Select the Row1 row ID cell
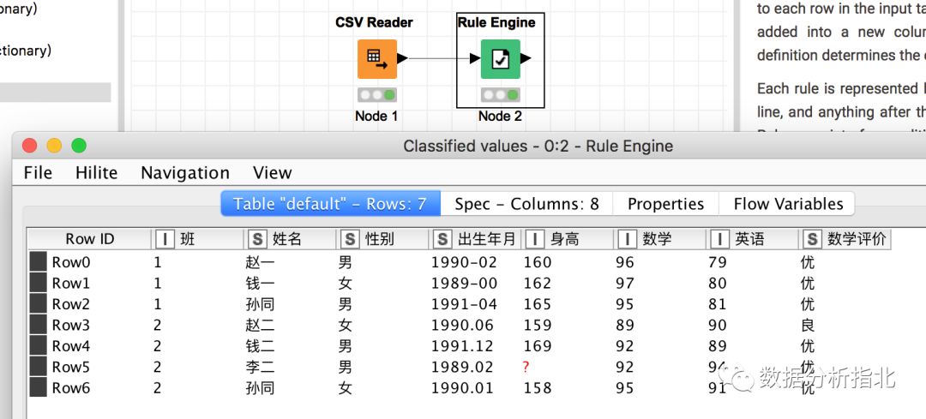Screen dimensions: 926x419 71,284
